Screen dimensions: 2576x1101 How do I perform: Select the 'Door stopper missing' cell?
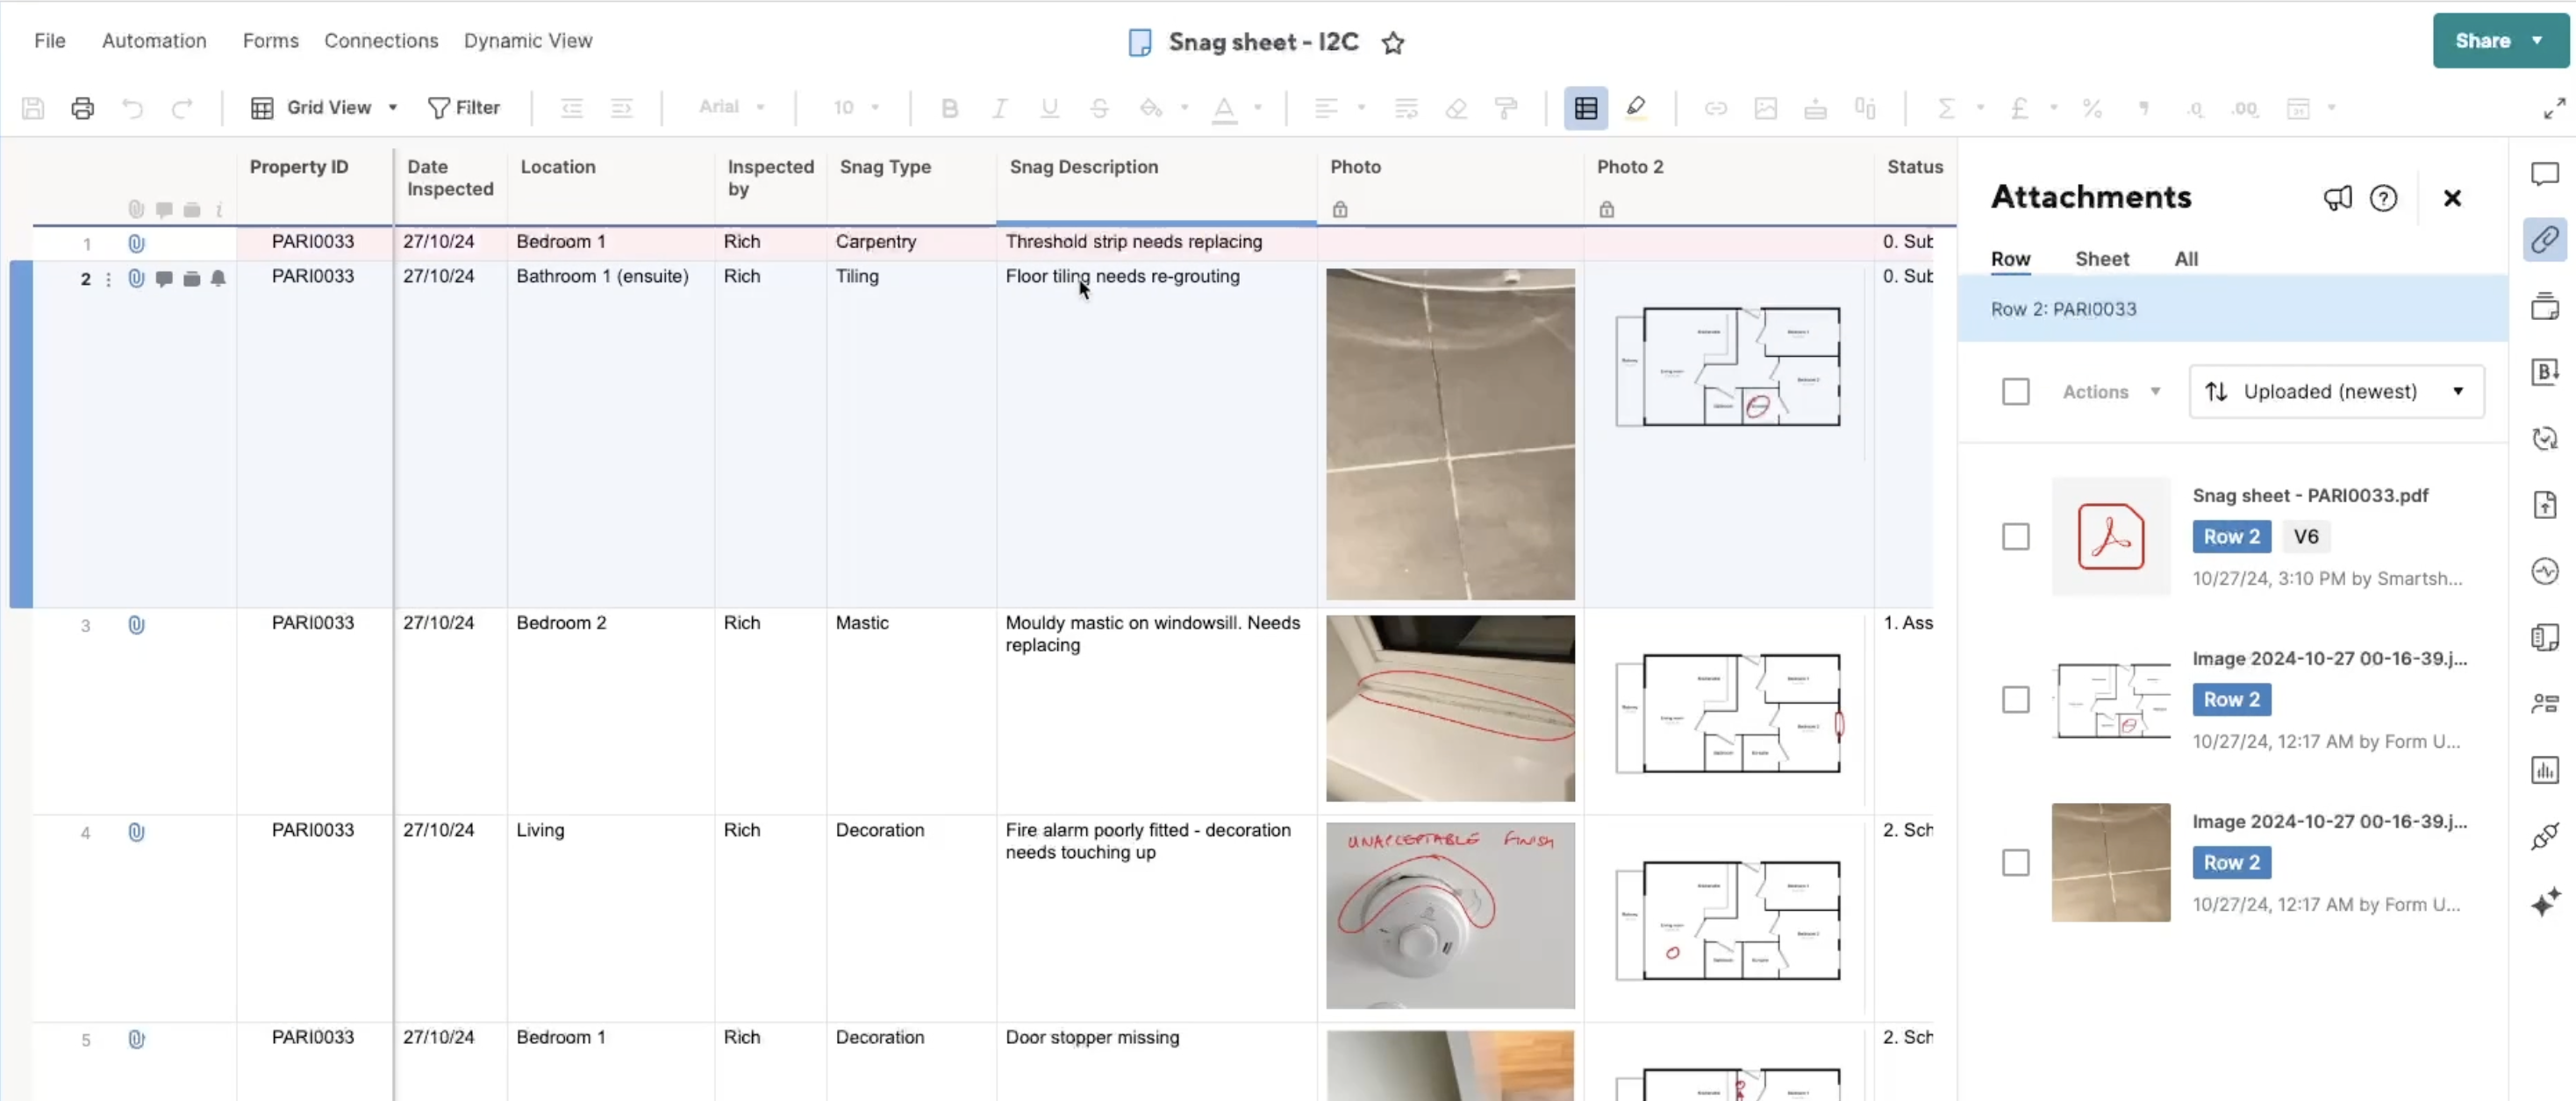pyautogui.click(x=1156, y=1061)
